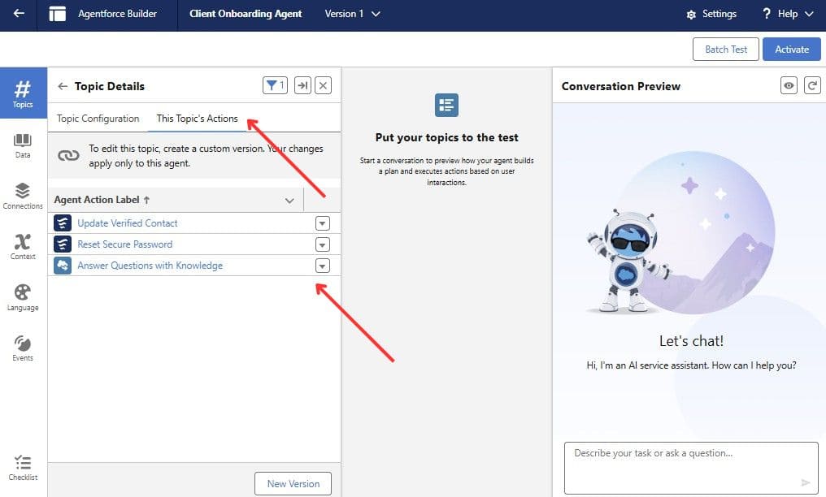The width and height of the screenshot is (826, 497).
Task: Refresh the Conversation Preview
Action: 812,85
